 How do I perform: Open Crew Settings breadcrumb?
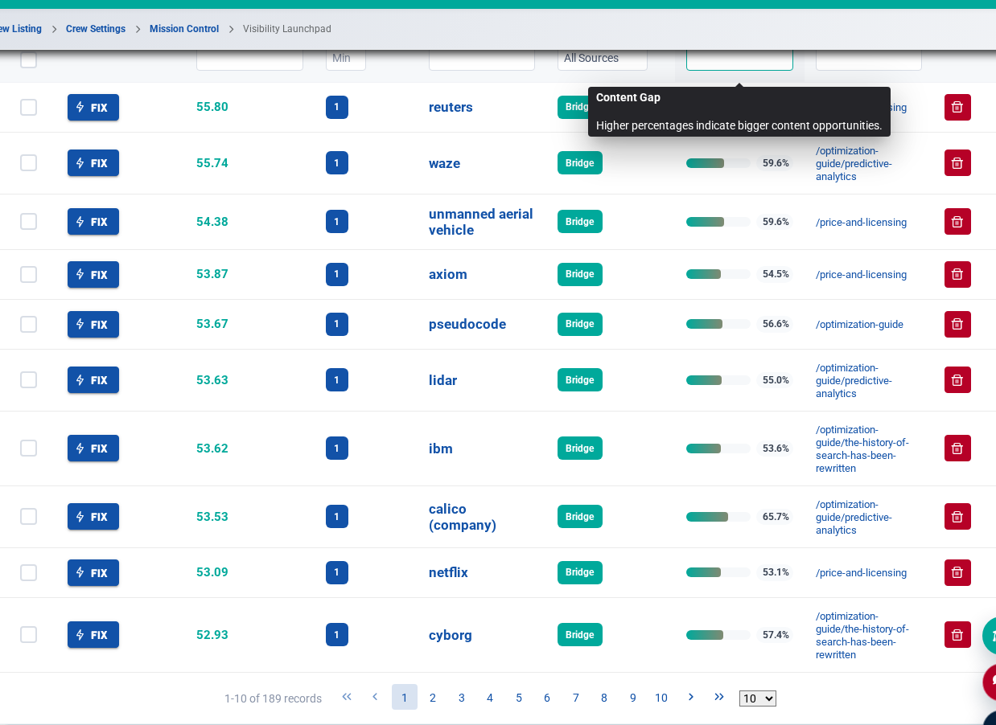point(96,29)
